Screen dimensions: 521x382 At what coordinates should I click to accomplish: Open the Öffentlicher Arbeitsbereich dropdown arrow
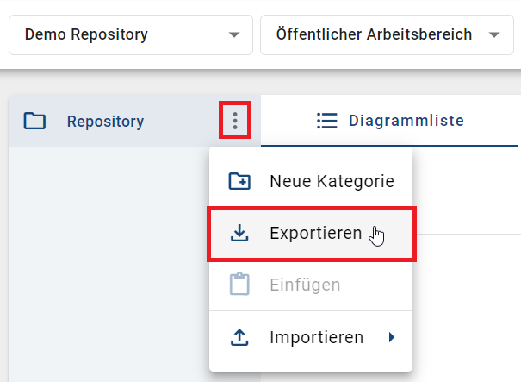pos(493,35)
